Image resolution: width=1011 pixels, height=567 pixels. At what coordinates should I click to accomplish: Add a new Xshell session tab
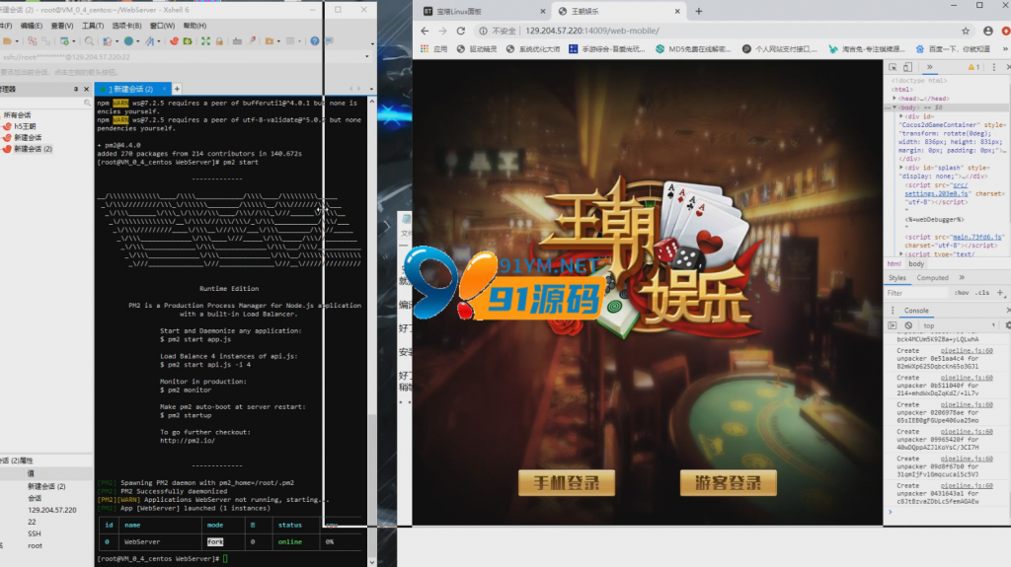click(x=177, y=89)
